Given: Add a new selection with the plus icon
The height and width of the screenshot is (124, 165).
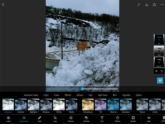Looking at the screenshot, I should point(156,71).
